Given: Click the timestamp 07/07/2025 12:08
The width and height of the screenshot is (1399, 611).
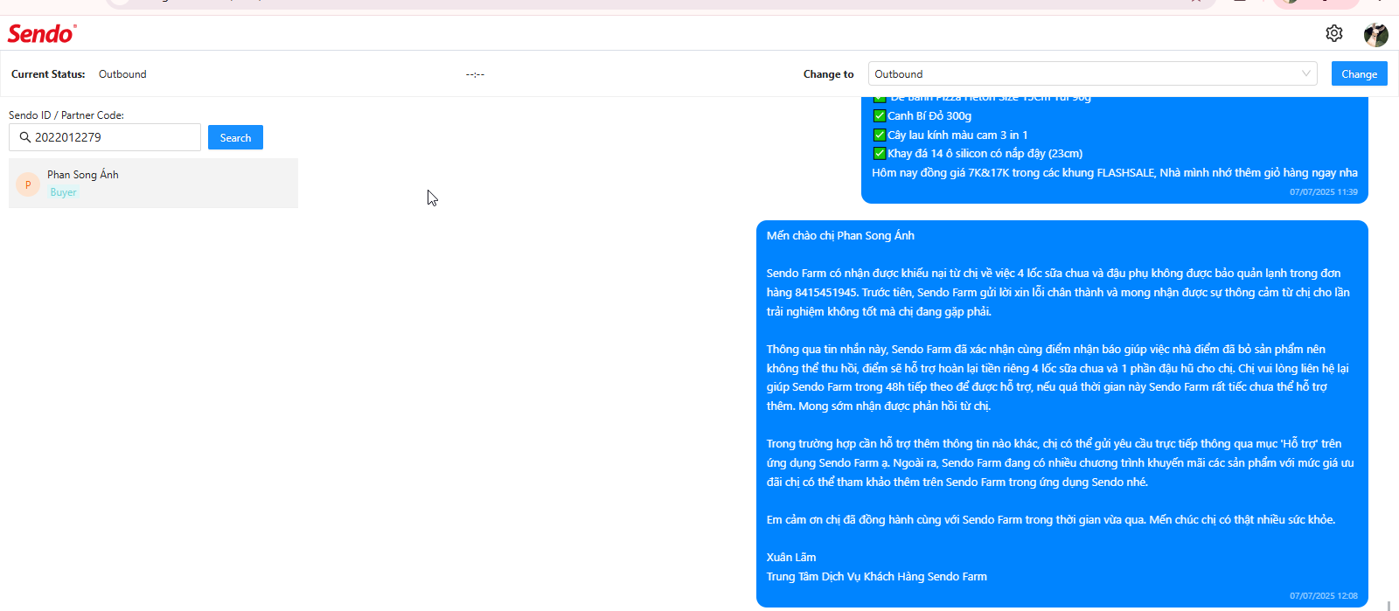Looking at the screenshot, I should click(x=1324, y=595).
